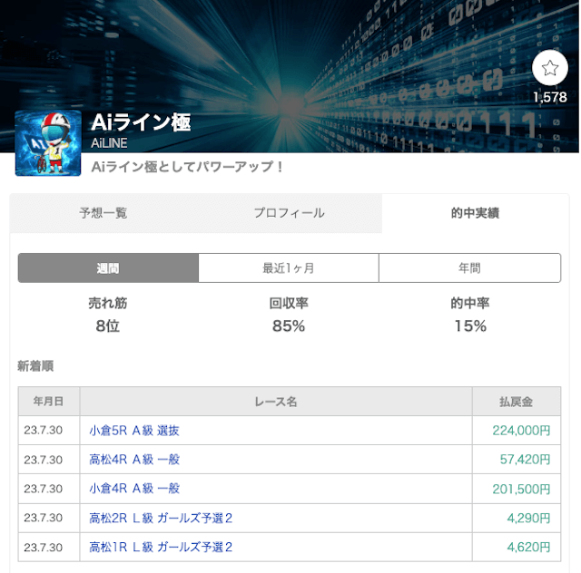Click the 224,000円 payout amount
Viewport: 581px width, 573px height.
521,431
